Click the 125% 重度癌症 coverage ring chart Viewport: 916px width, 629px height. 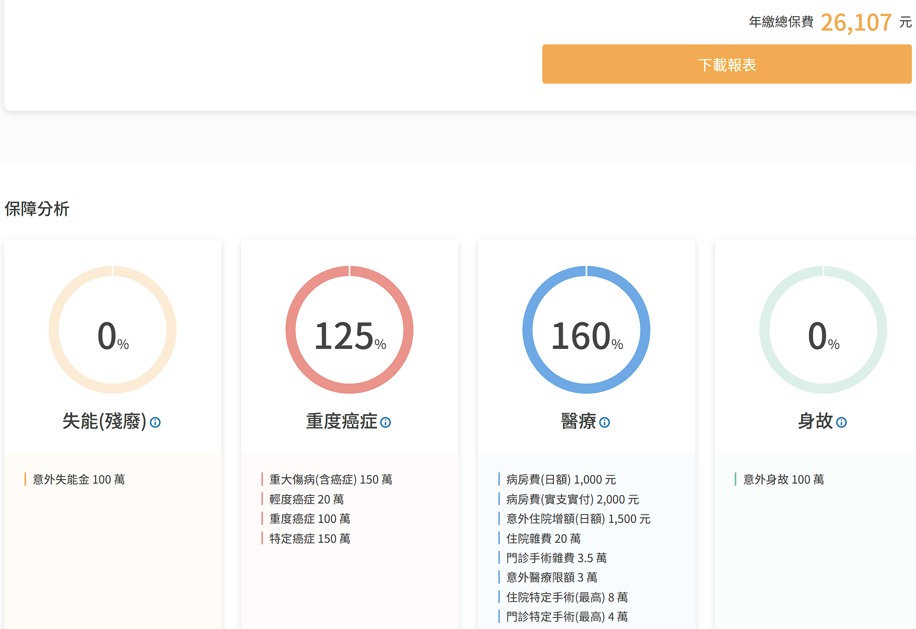pos(350,330)
